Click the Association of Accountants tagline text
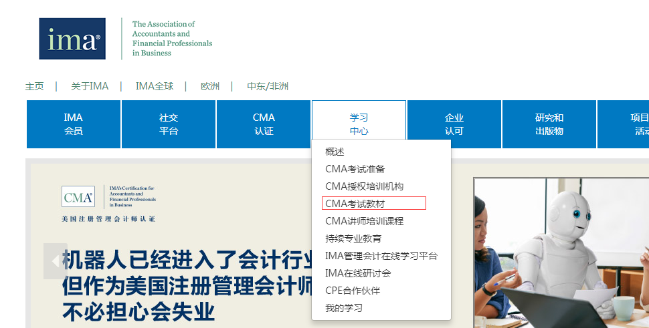The width and height of the screenshot is (649, 328). point(172,39)
